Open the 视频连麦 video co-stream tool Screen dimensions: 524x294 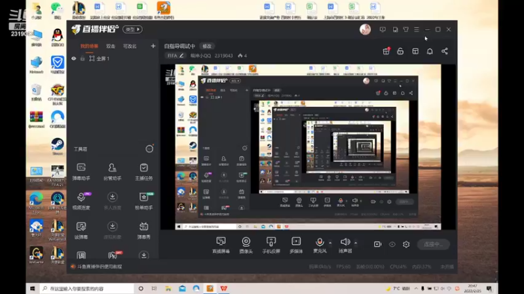[81, 201]
